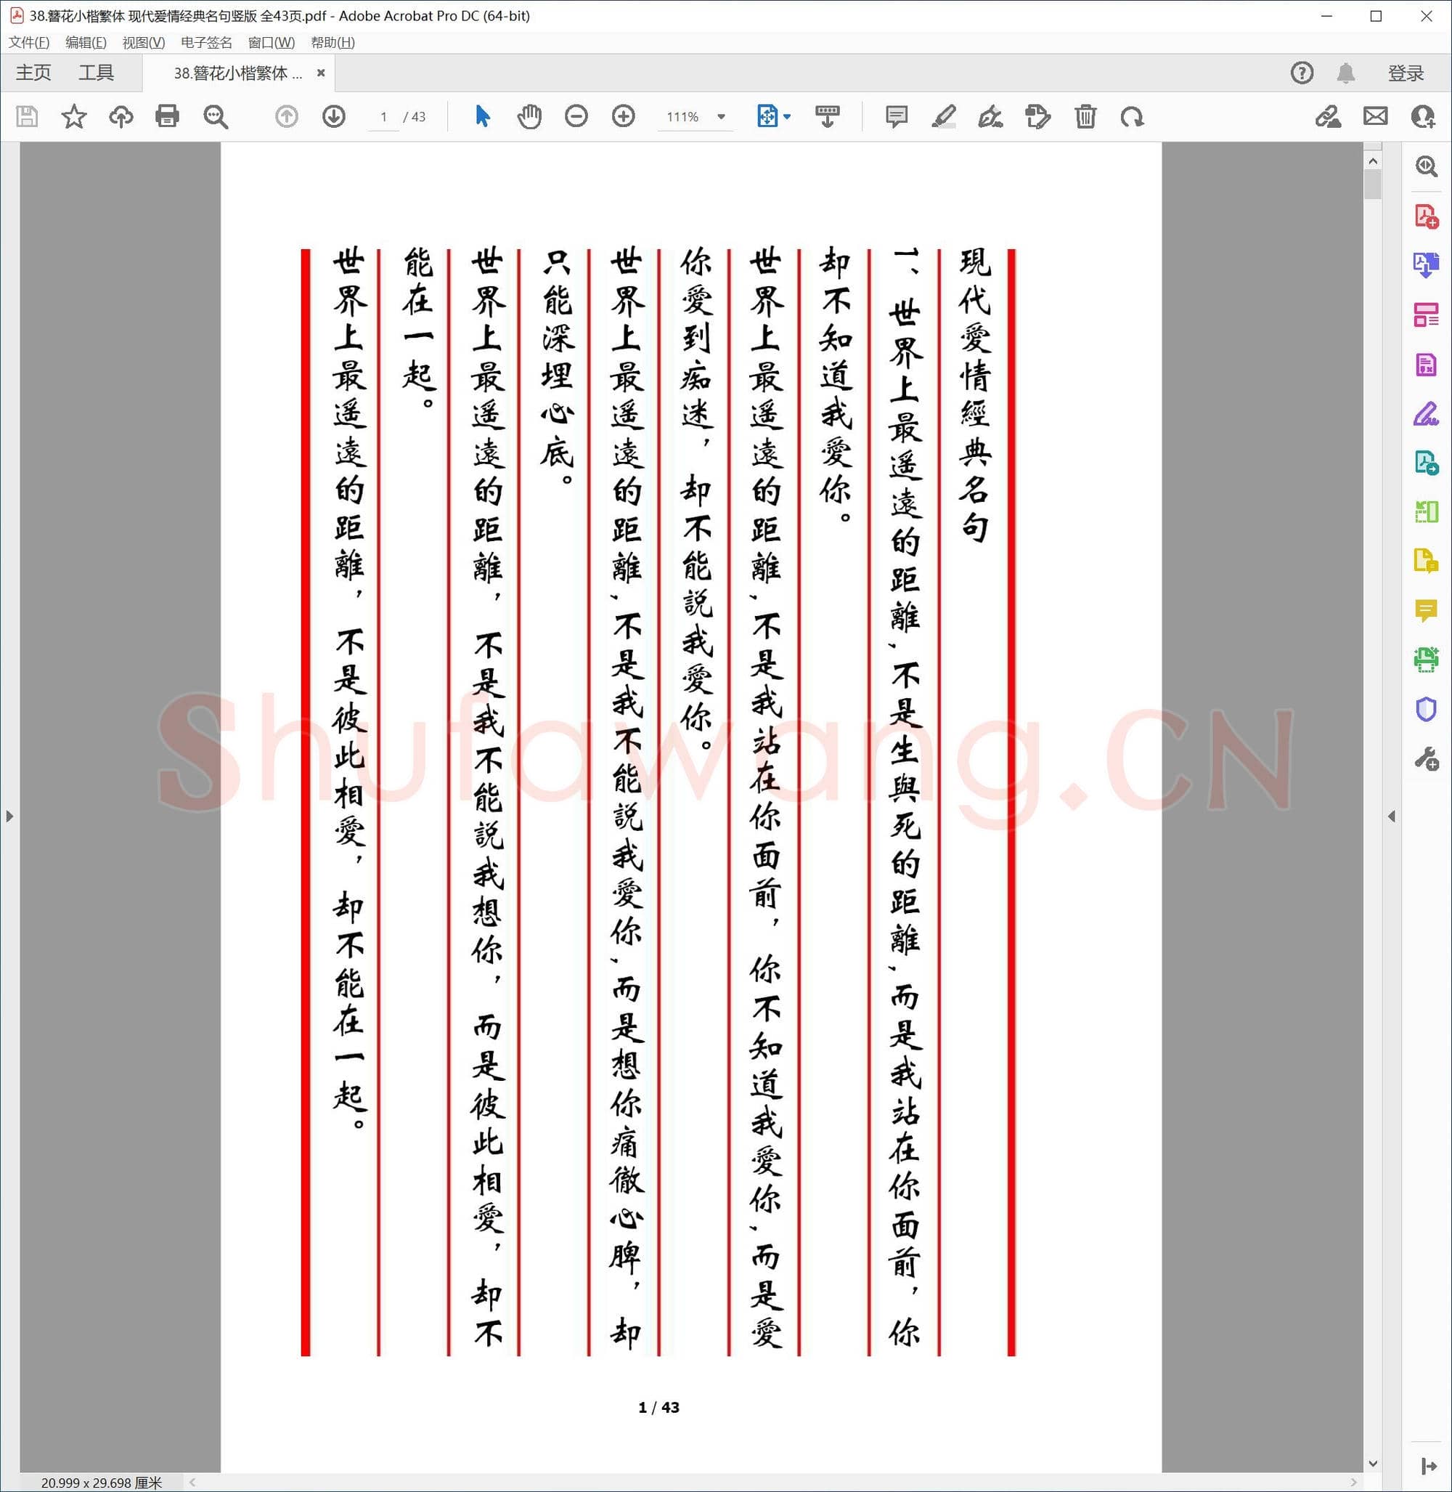Click the 登录 button
1452x1492 pixels.
[x=1406, y=73]
